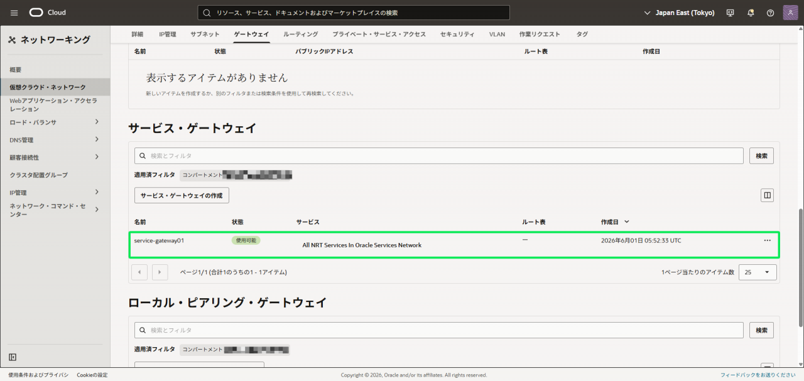The image size is (804, 381).
Task: Open the user profile avatar
Action: (x=791, y=13)
